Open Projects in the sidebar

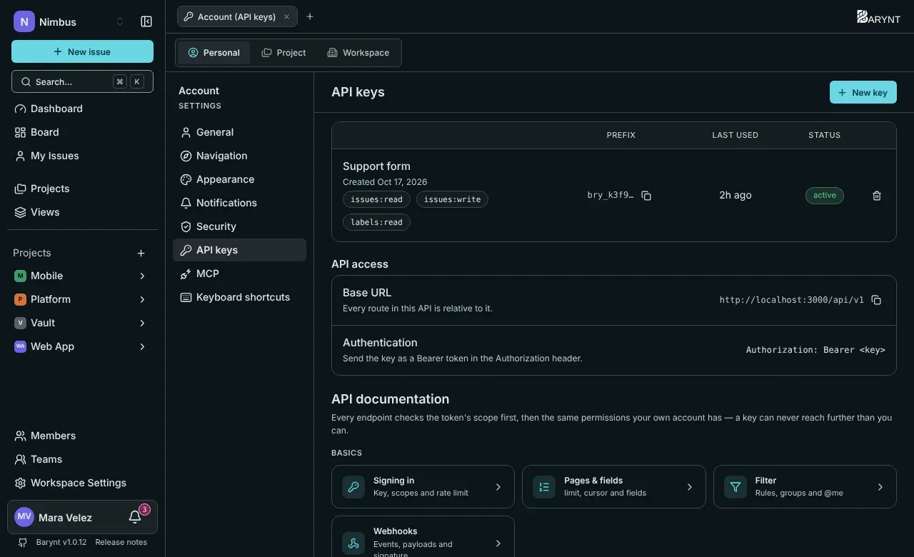click(82, 189)
